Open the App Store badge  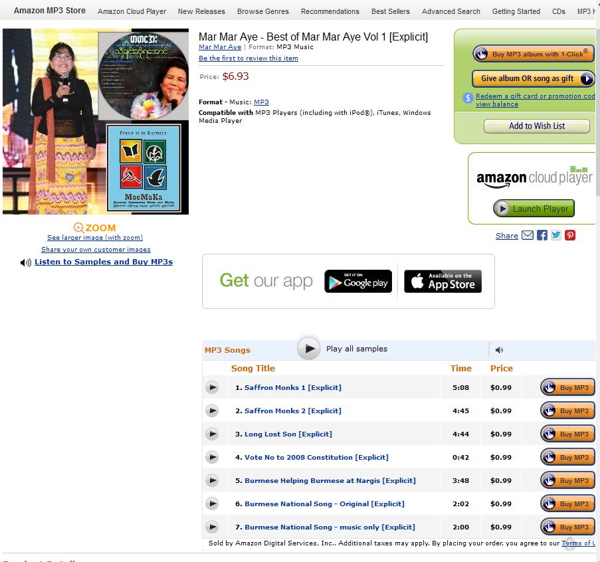click(443, 281)
